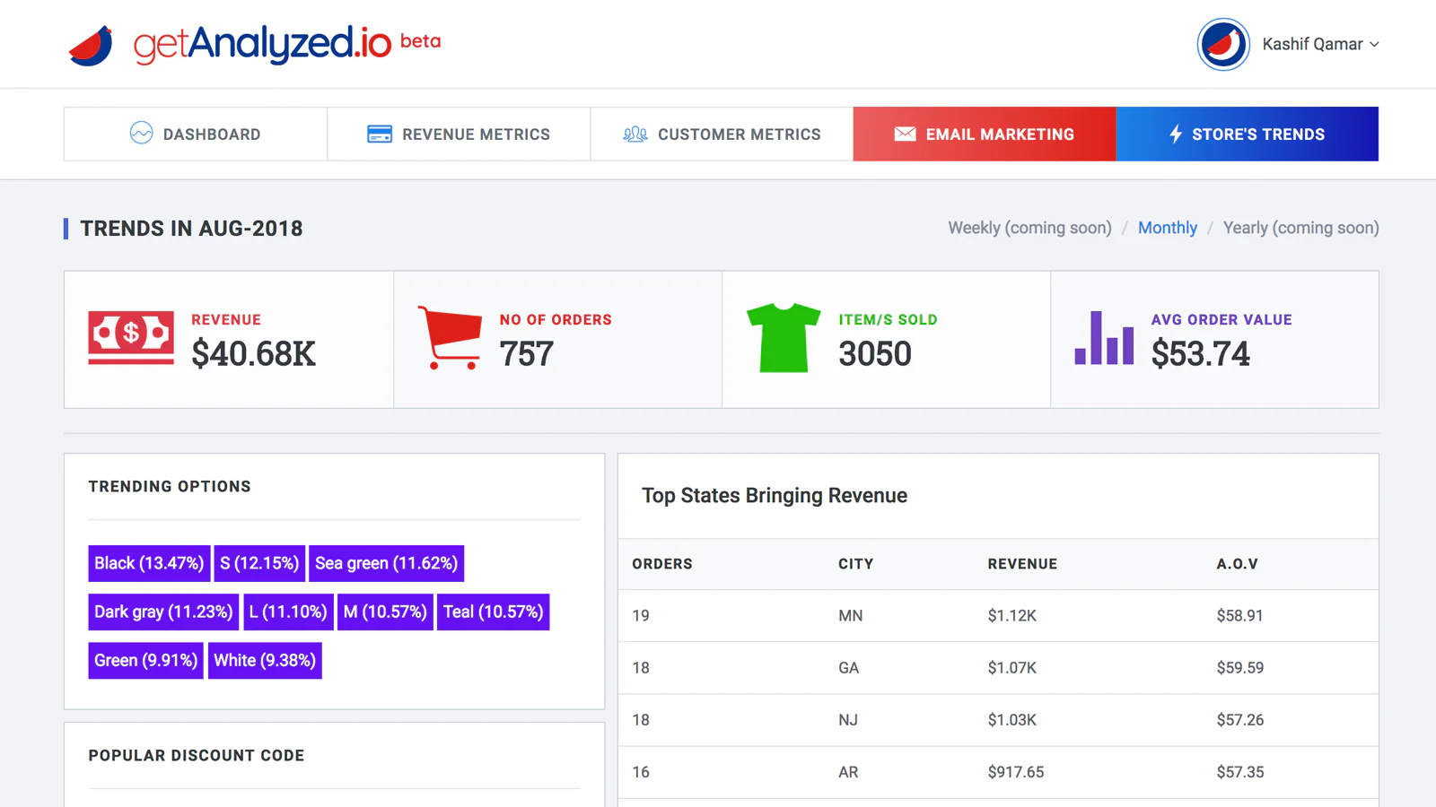This screenshot has width=1436, height=807.
Task: Click the purple bar chart icon for AVG Order Value
Action: pos(1102,341)
